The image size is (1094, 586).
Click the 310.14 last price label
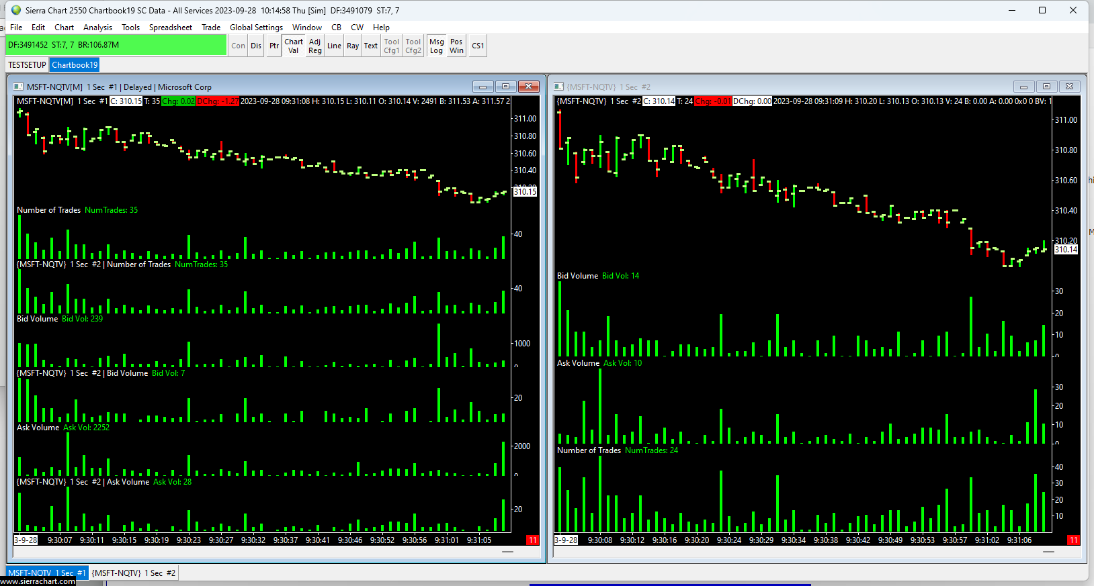(x=1066, y=250)
